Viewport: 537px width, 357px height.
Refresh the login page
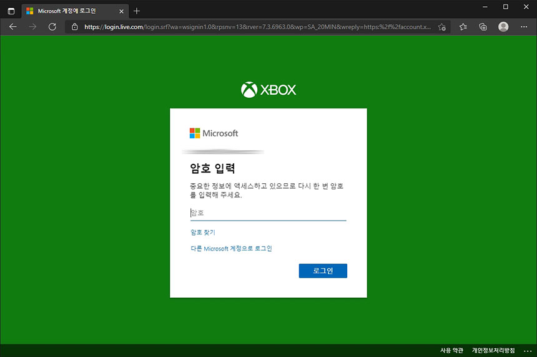tap(52, 27)
